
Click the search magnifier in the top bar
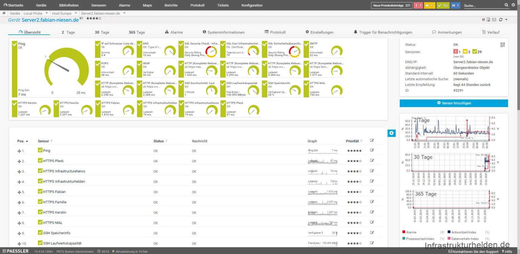pos(506,5)
